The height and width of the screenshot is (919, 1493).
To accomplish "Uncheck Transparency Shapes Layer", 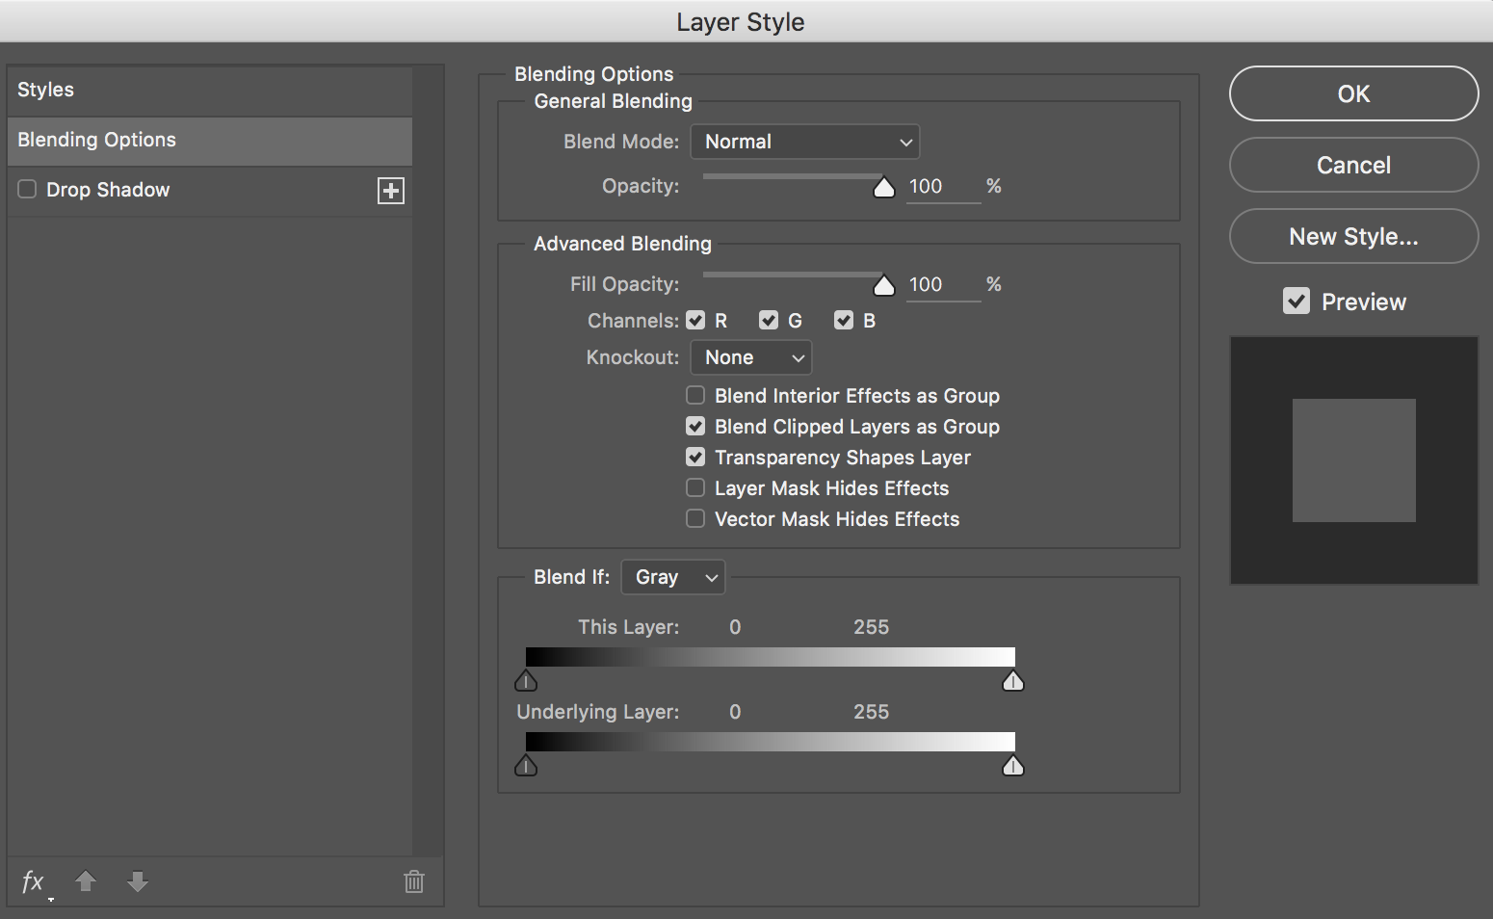I will pyautogui.click(x=695, y=457).
